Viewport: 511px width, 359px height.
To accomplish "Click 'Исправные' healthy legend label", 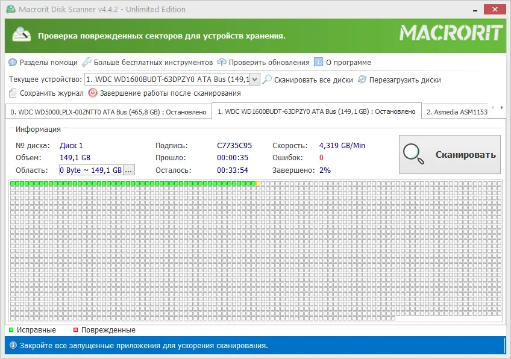I will coord(36,330).
